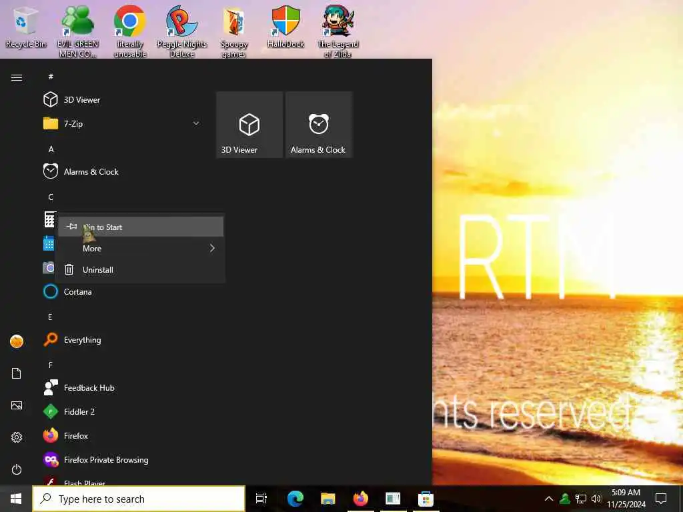Launch Alarms & Clock from app list

click(x=122, y=171)
